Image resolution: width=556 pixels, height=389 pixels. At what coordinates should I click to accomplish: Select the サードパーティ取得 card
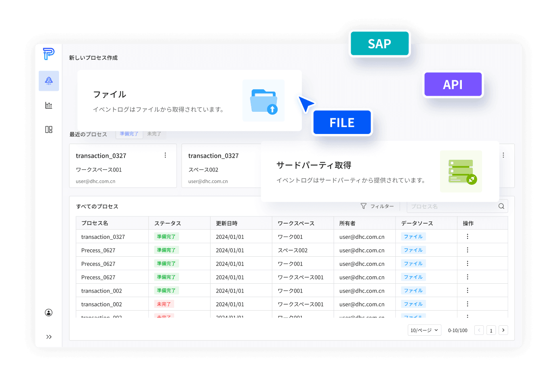tap(380, 171)
